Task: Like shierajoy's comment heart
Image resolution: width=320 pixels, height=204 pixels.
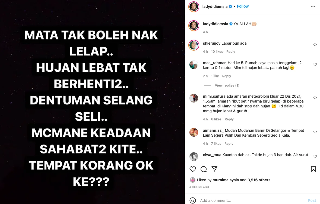Action: coord(315,45)
